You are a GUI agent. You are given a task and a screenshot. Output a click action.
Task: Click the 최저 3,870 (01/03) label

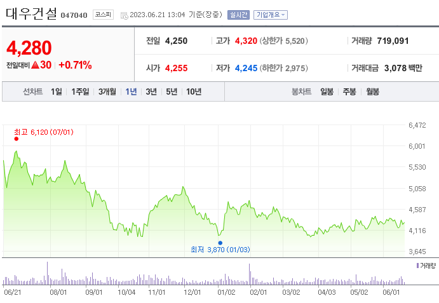click(220, 249)
